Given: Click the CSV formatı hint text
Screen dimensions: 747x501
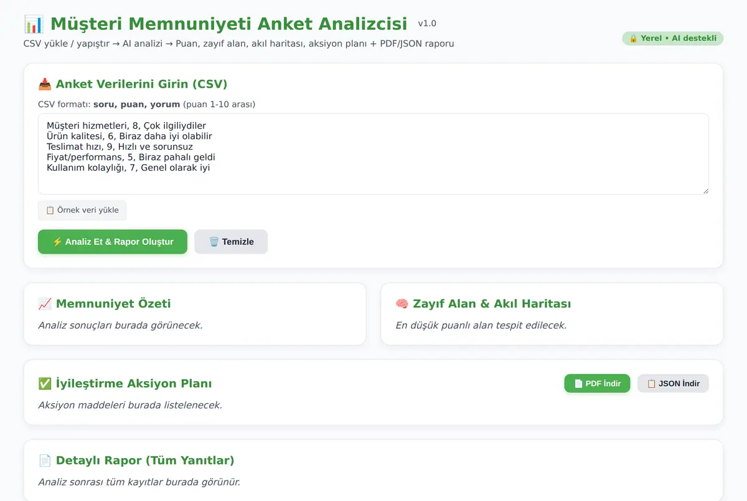Looking at the screenshot, I should click(147, 104).
